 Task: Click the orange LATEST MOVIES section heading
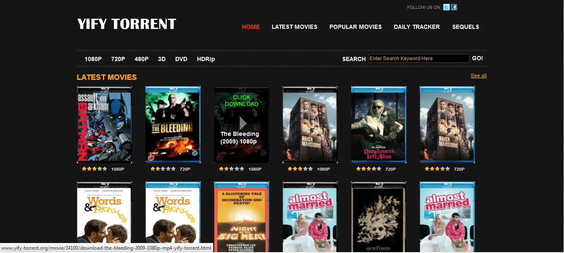click(x=107, y=77)
